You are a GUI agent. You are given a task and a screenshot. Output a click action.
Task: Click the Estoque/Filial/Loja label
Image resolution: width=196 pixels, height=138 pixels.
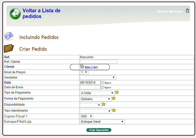click(x=18, y=122)
